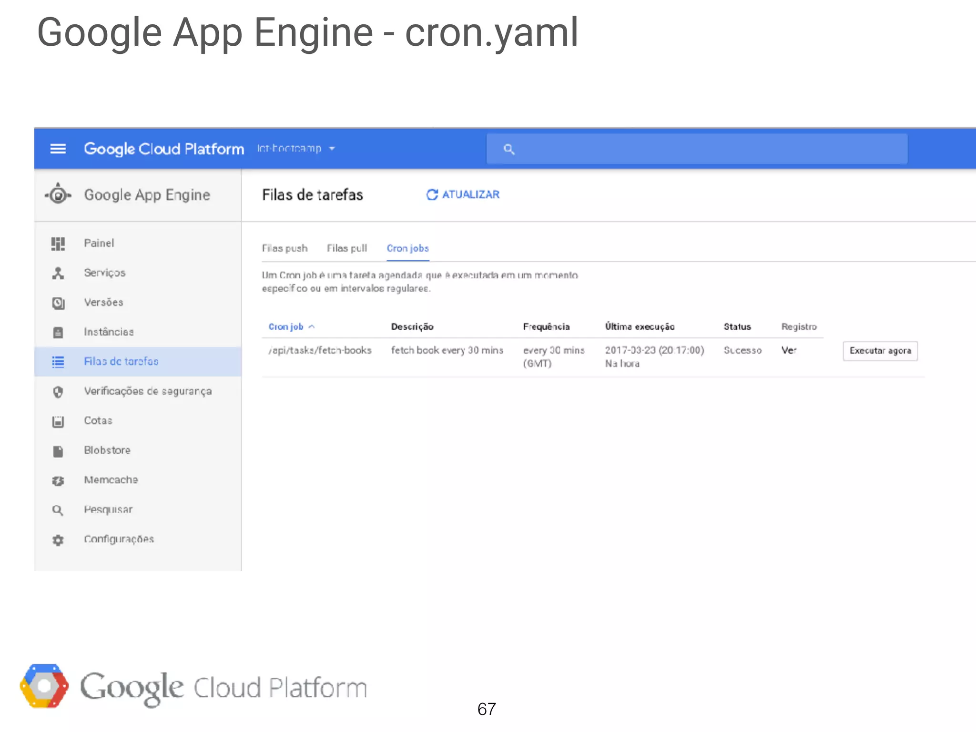Click the Versões icon
The height and width of the screenshot is (732, 976).
tap(58, 303)
